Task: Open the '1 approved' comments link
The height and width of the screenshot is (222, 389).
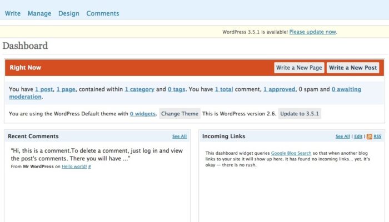Action: pos(279,89)
